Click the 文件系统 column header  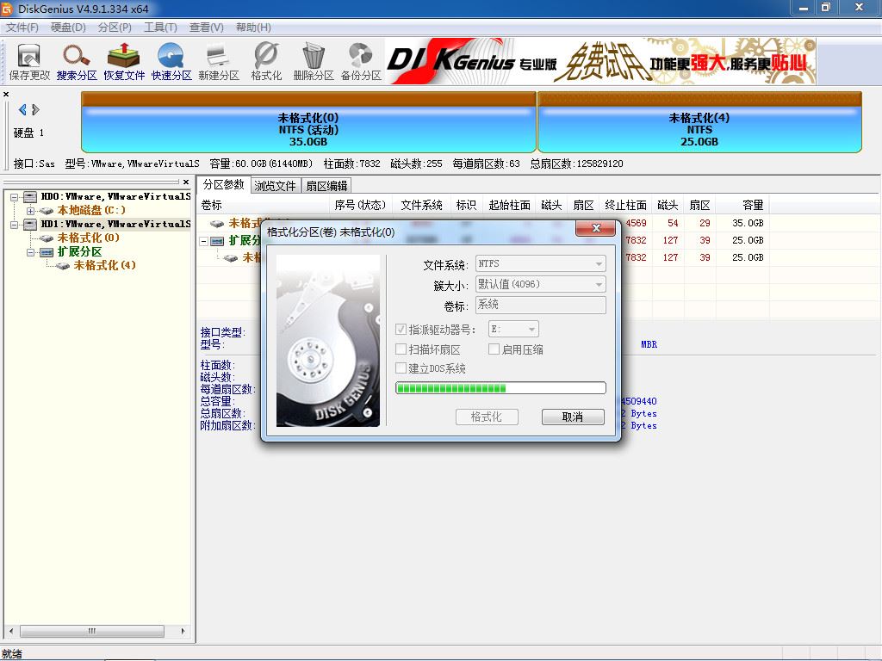click(422, 205)
